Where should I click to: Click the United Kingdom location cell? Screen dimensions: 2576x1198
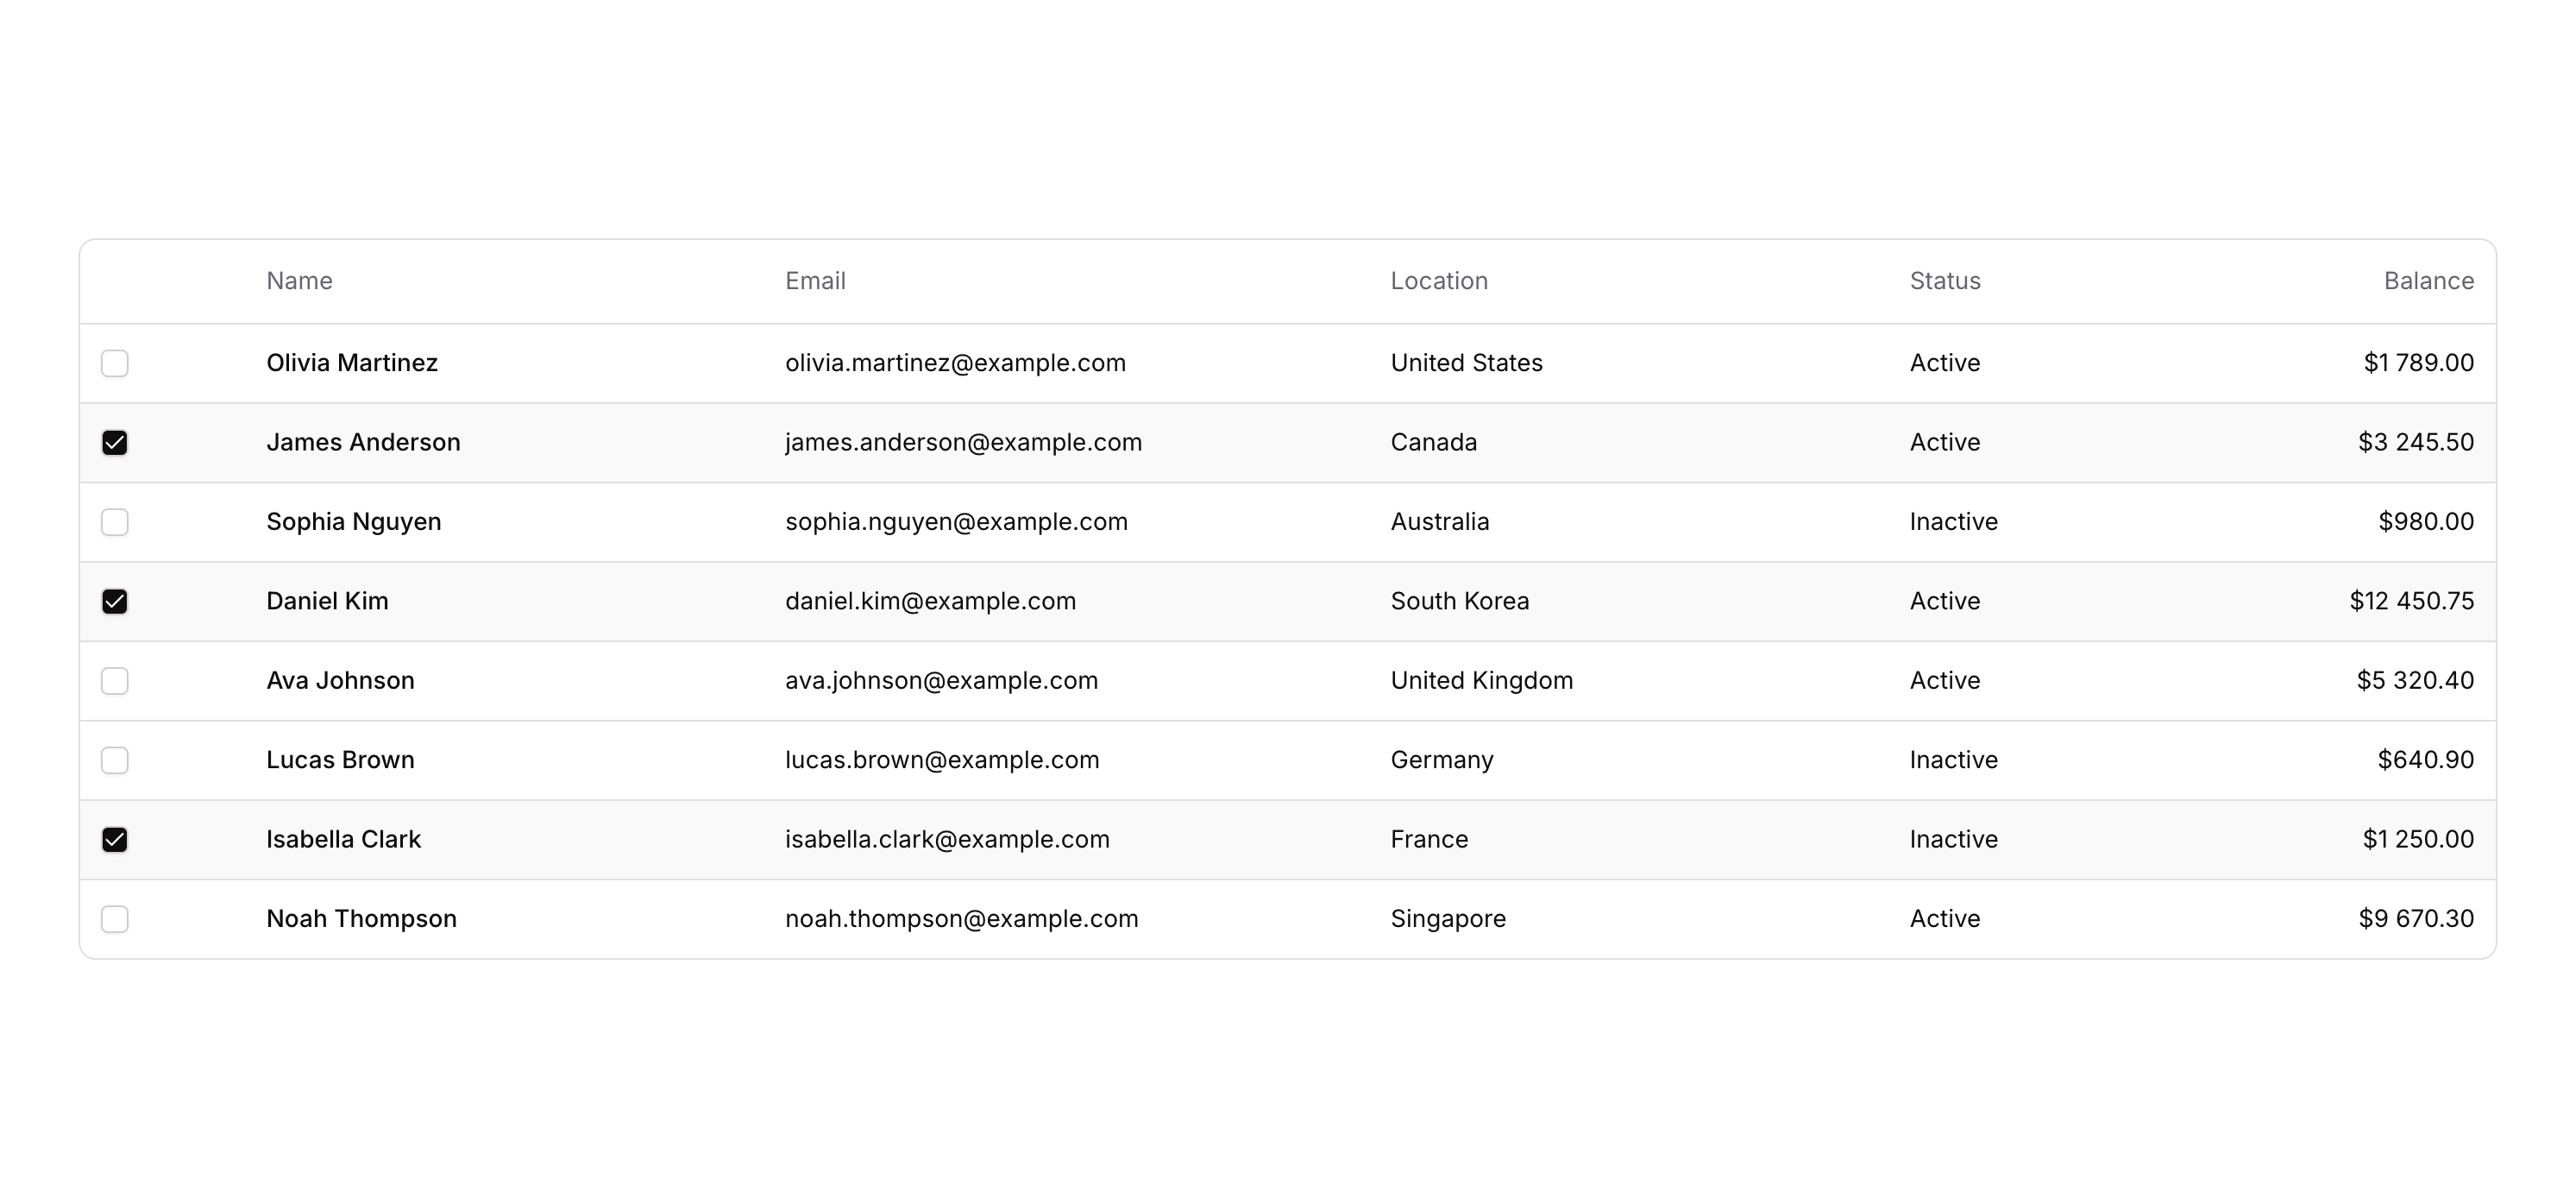pos(1481,681)
